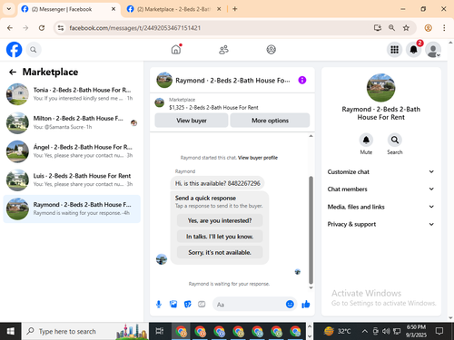Switch to Marketplace 2-Beds 2-Bath tab
Screen dimensions: 454x340
coord(173,9)
